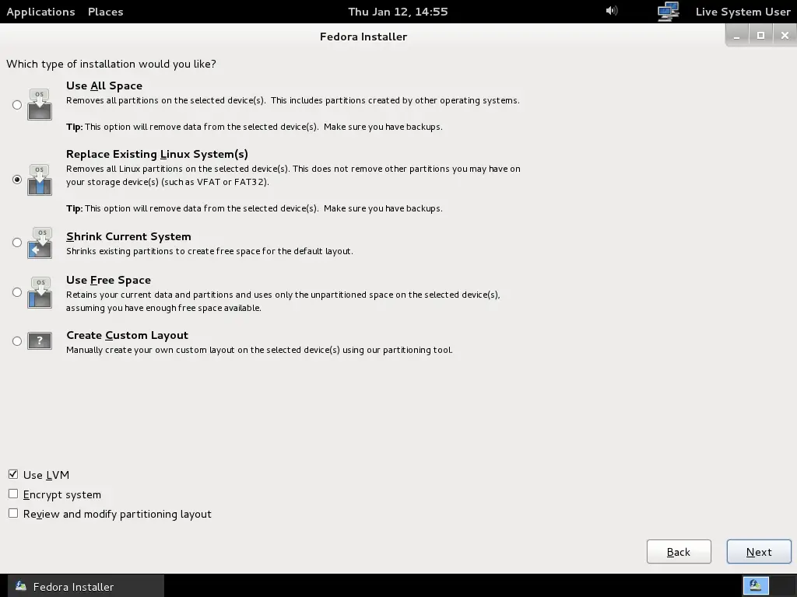Minimize the Fedora Installer window
Screen dimensions: 797x597
(x=736, y=36)
